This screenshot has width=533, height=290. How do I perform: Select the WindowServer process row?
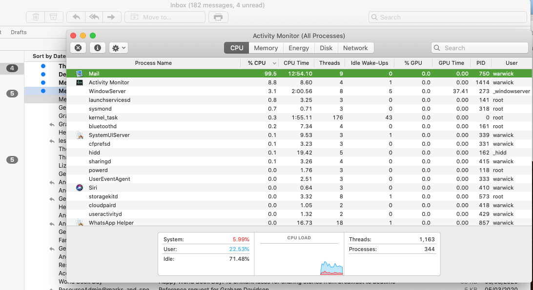coord(299,91)
